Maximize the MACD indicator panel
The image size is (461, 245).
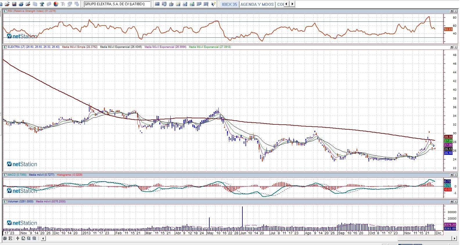pyautogui.click(x=452, y=175)
